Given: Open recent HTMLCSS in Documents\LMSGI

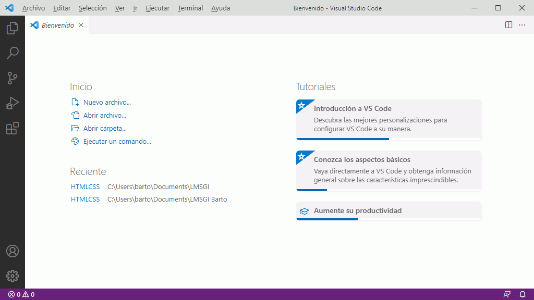Looking at the screenshot, I should [85, 187].
